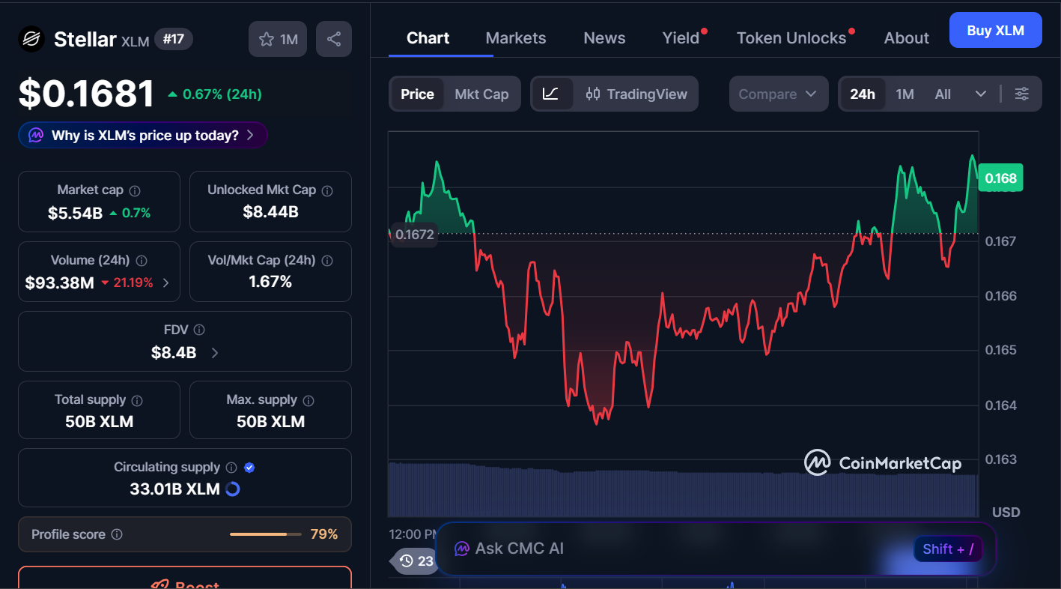The width and height of the screenshot is (1061, 589).
Task: Select the Price chart view
Action: (x=417, y=94)
